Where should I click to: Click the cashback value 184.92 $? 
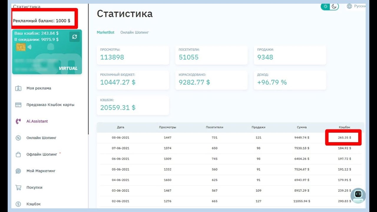click(345, 148)
